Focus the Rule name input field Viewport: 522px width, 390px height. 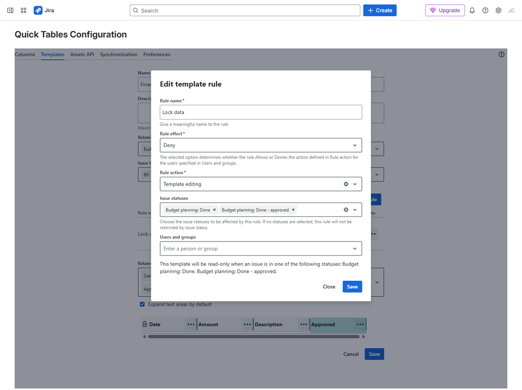(260, 112)
